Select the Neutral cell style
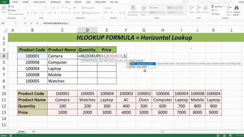Image resolution: width=244 pixels, height=137 pixels. (175, 12)
